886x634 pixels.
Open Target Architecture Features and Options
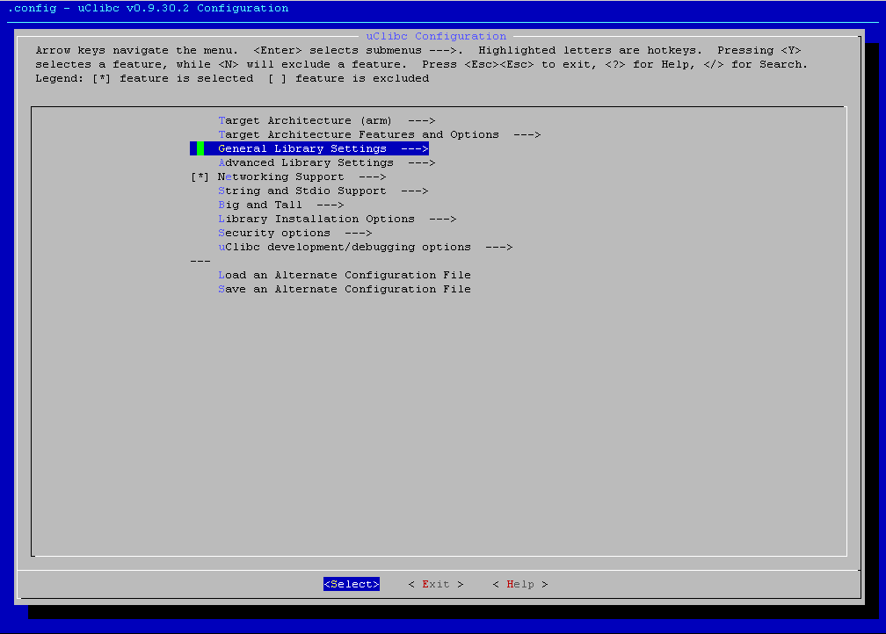pos(379,135)
